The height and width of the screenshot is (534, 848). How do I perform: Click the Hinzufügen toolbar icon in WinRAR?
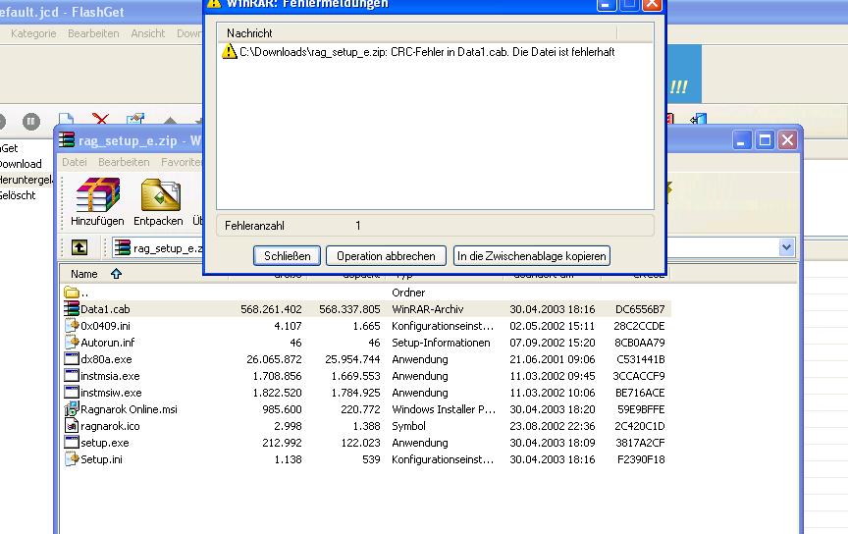point(97,202)
